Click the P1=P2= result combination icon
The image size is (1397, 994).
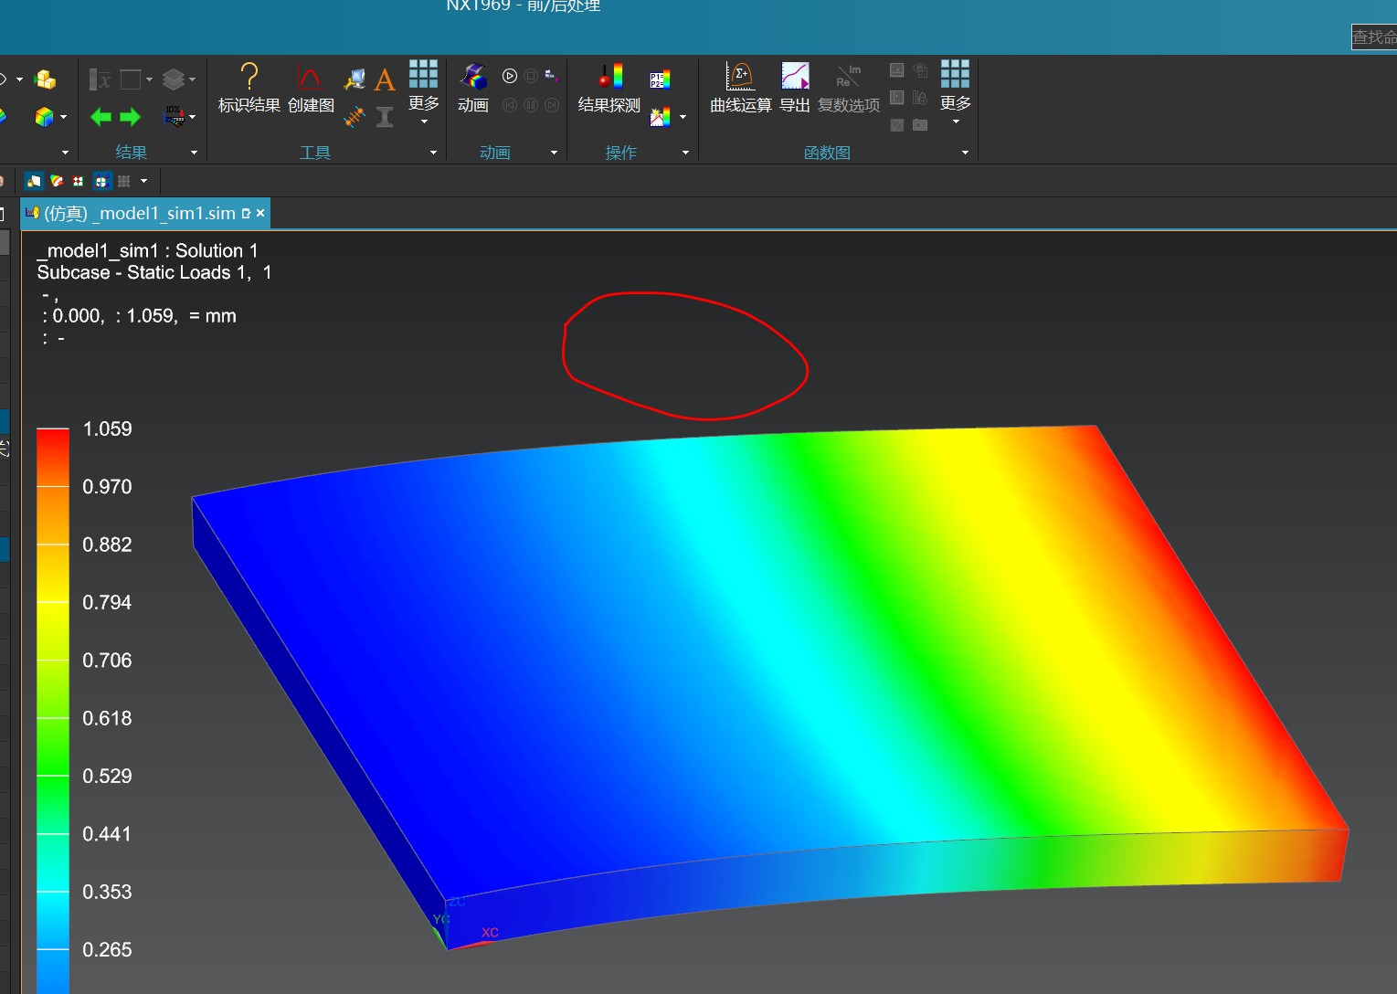pos(660,79)
